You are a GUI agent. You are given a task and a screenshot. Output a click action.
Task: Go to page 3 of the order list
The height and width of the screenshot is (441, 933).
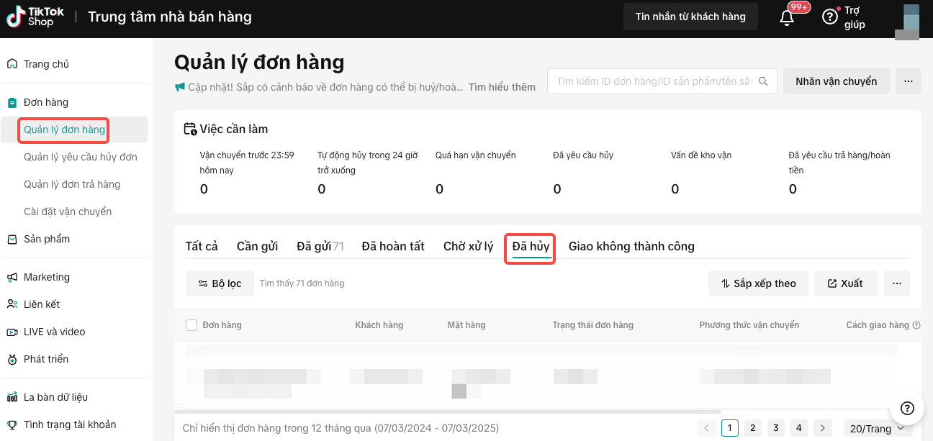[775, 427]
